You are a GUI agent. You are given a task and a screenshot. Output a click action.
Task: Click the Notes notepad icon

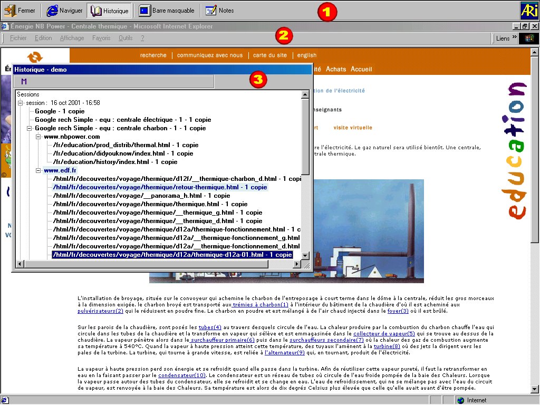[x=211, y=11]
